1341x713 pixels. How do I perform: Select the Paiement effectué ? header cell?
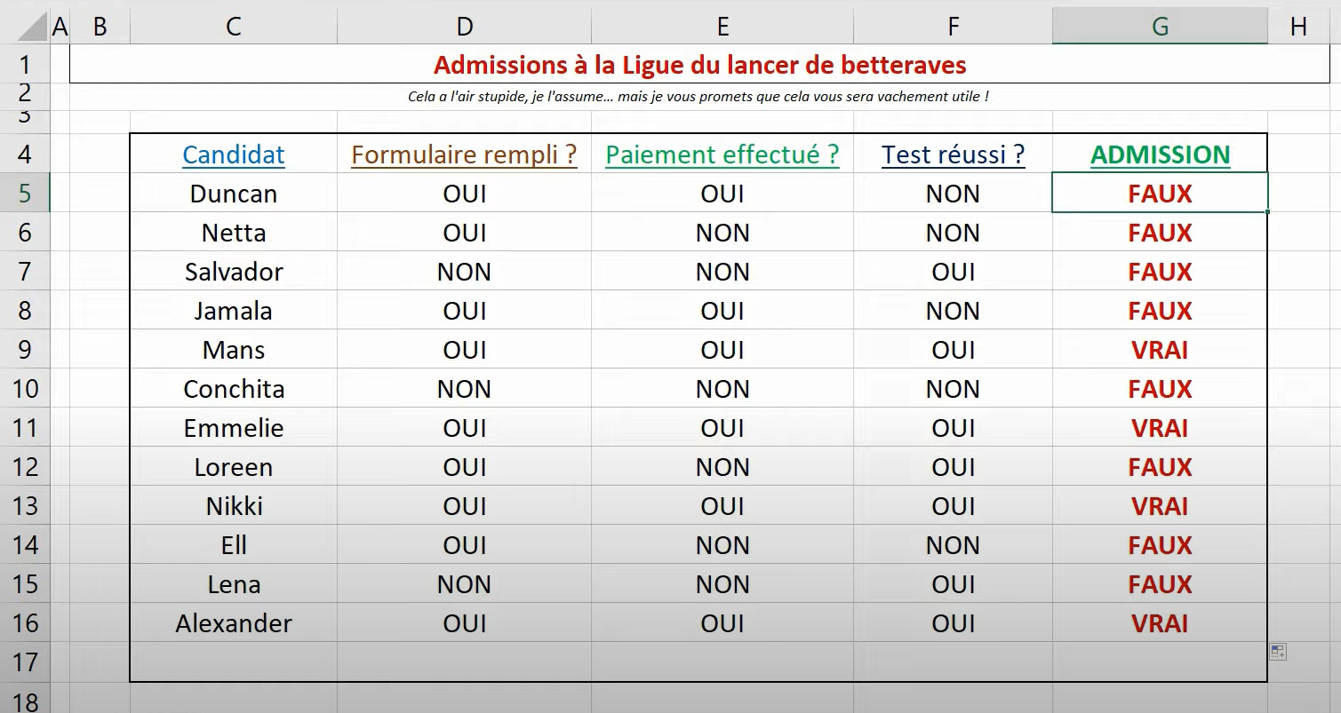(x=722, y=154)
